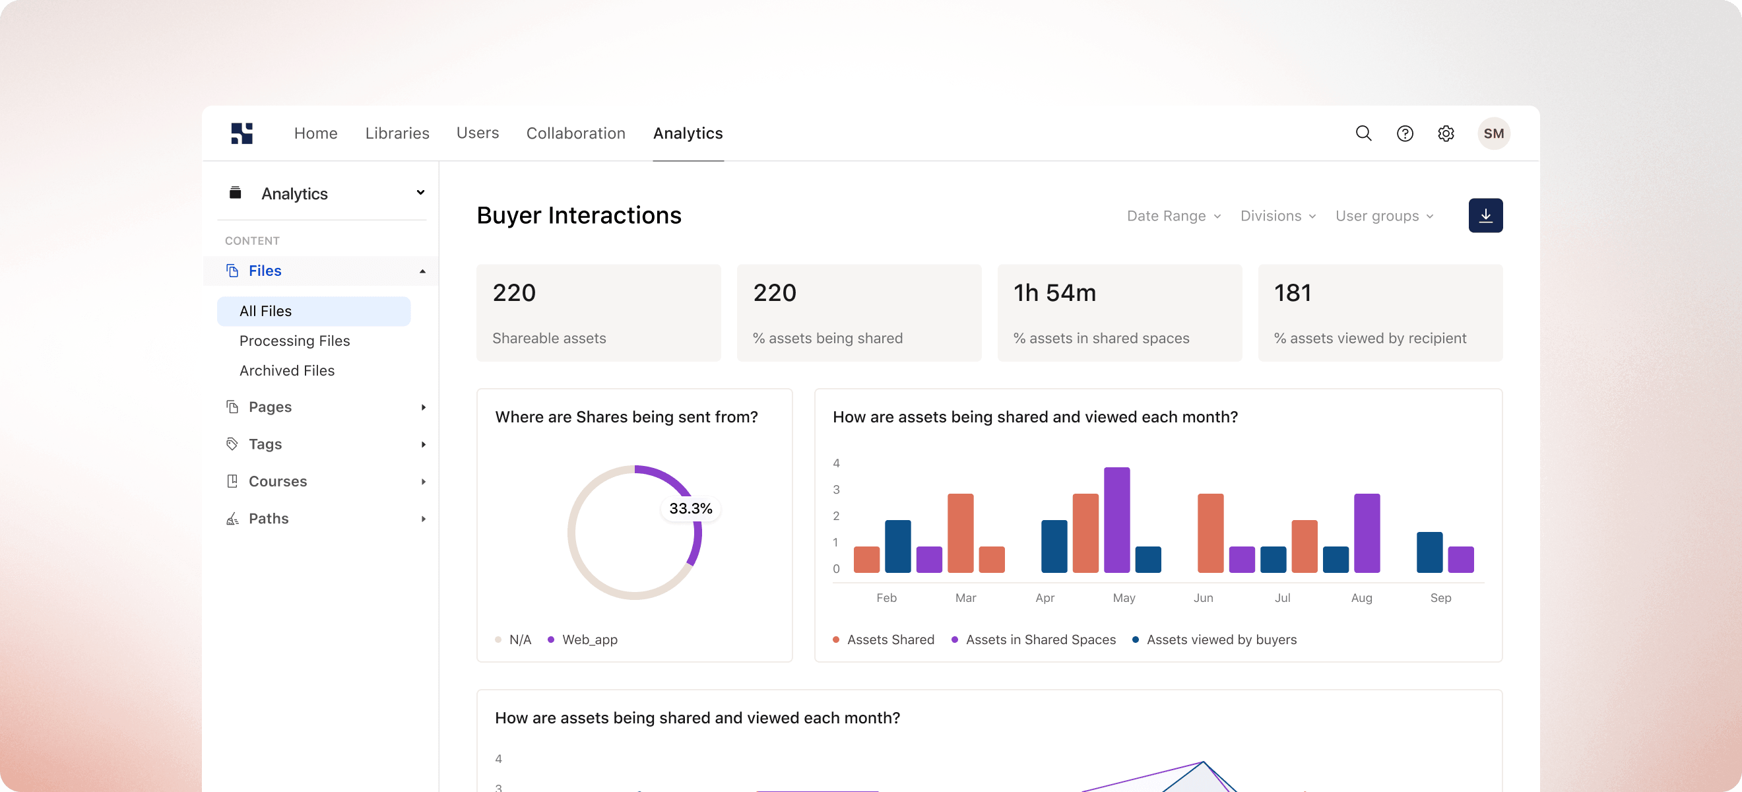1742x792 pixels.
Task: Click the 181 value
Action: coord(1292,293)
